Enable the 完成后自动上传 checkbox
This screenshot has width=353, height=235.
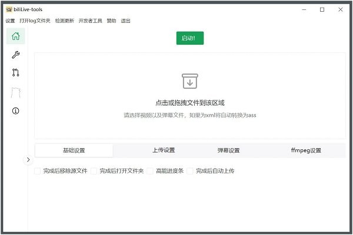pos(191,171)
